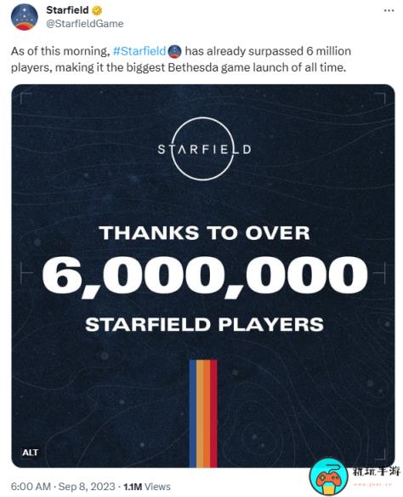Click the STARFIELD PLAYERS caption
Image resolution: width=403 pixels, height=497 pixels.
pos(205,324)
